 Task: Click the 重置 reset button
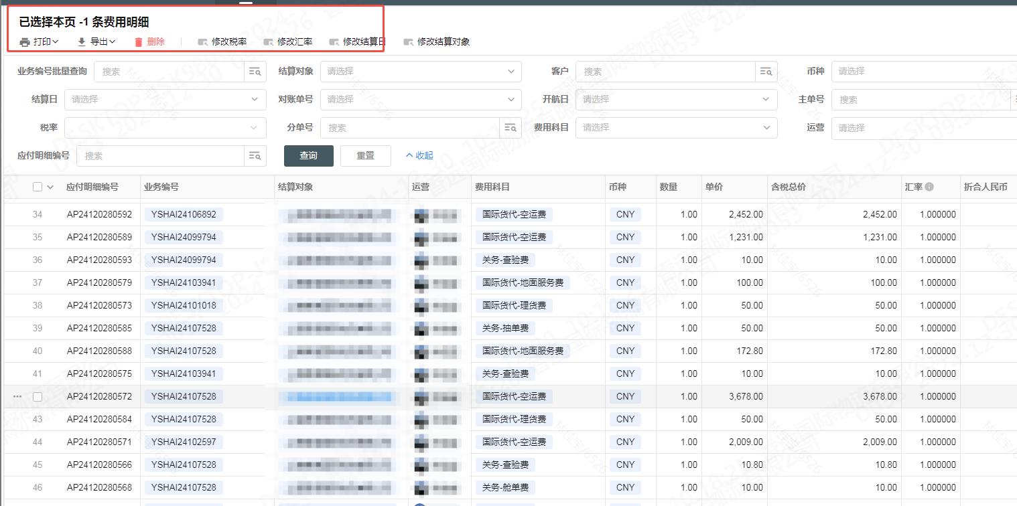coord(365,156)
